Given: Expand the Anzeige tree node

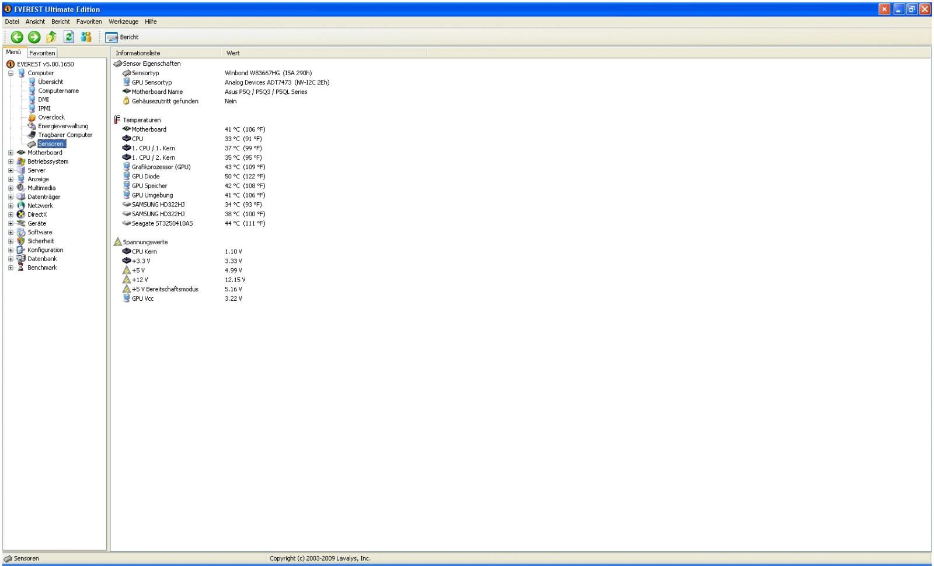Looking at the screenshot, I should click(11, 180).
